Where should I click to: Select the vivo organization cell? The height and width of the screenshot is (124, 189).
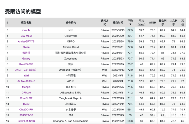click(71, 30)
